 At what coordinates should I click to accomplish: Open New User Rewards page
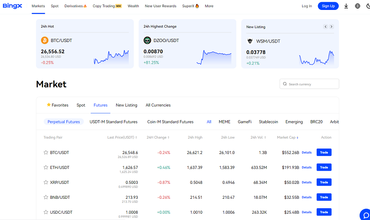coord(160,6)
